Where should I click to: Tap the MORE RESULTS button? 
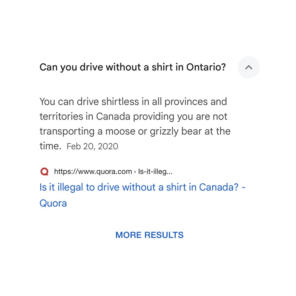149,235
